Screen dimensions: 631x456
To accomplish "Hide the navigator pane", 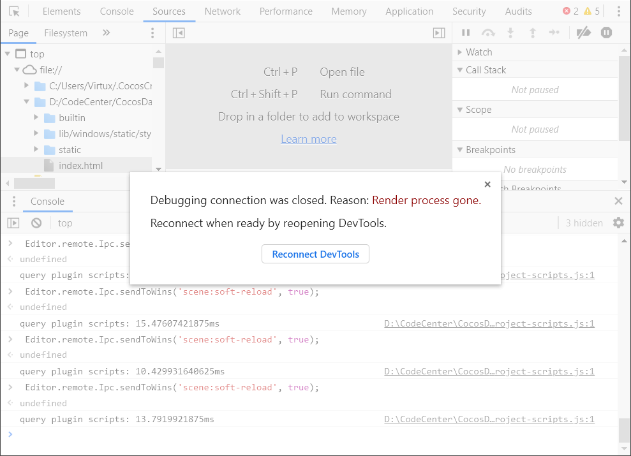I will pos(179,33).
